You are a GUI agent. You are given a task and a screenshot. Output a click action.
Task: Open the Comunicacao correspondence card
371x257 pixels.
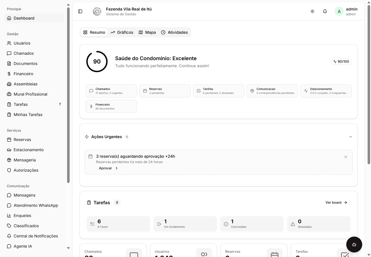point(272,91)
